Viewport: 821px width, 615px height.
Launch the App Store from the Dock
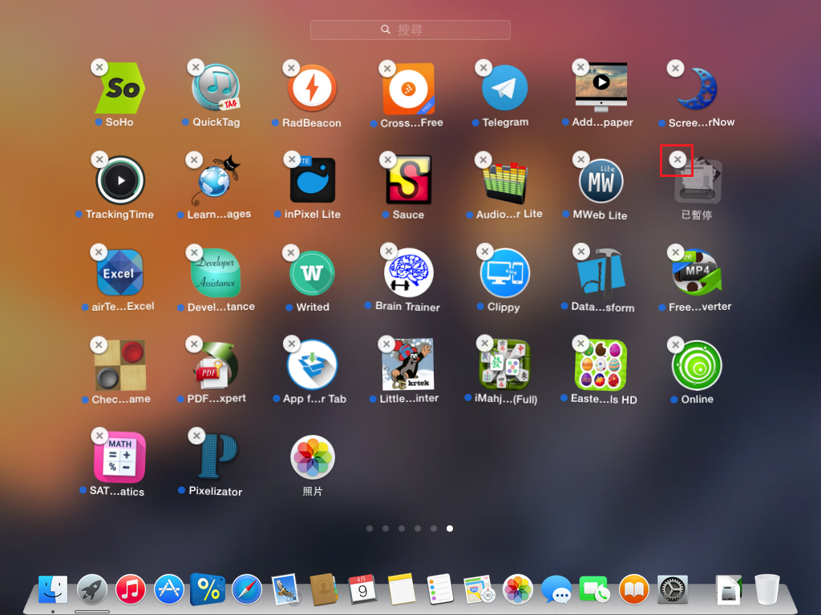169,589
